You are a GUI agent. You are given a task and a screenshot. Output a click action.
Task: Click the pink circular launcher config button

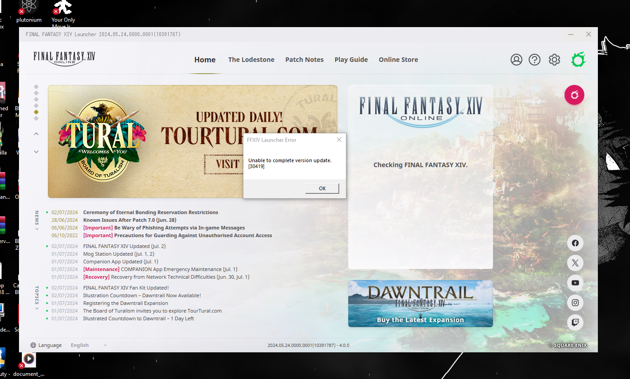tap(574, 95)
